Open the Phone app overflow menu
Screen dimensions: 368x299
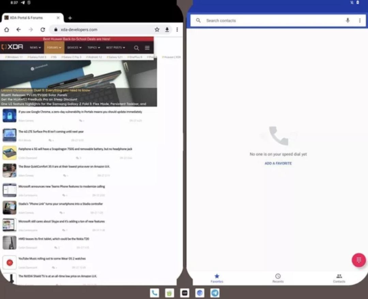[x=360, y=21]
